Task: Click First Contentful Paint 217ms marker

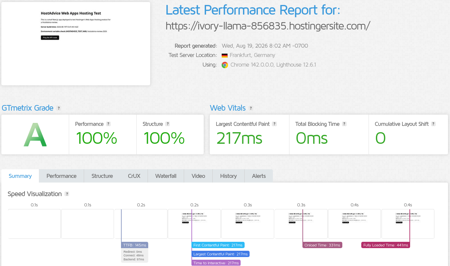Action: pos(218,245)
